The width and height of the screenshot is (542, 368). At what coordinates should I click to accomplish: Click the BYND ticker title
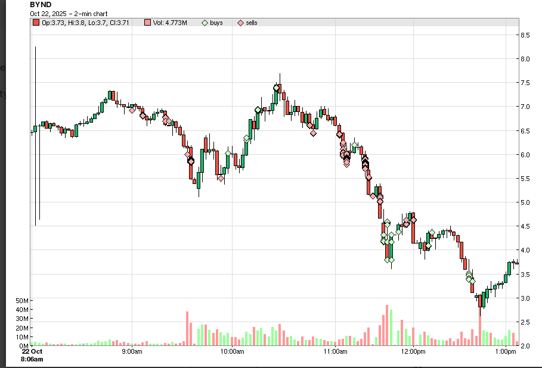click(x=41, y=5)
